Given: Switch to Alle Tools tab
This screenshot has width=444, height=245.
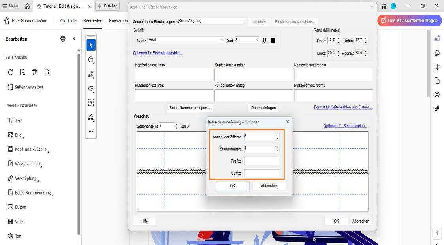Looking at the screenshot, I should [68, 21].
